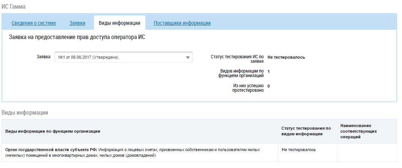Click the Виды информации section heading

click(25, 113)
